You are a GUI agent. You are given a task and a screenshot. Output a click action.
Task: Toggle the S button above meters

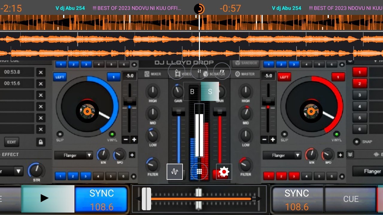(210, 91)
